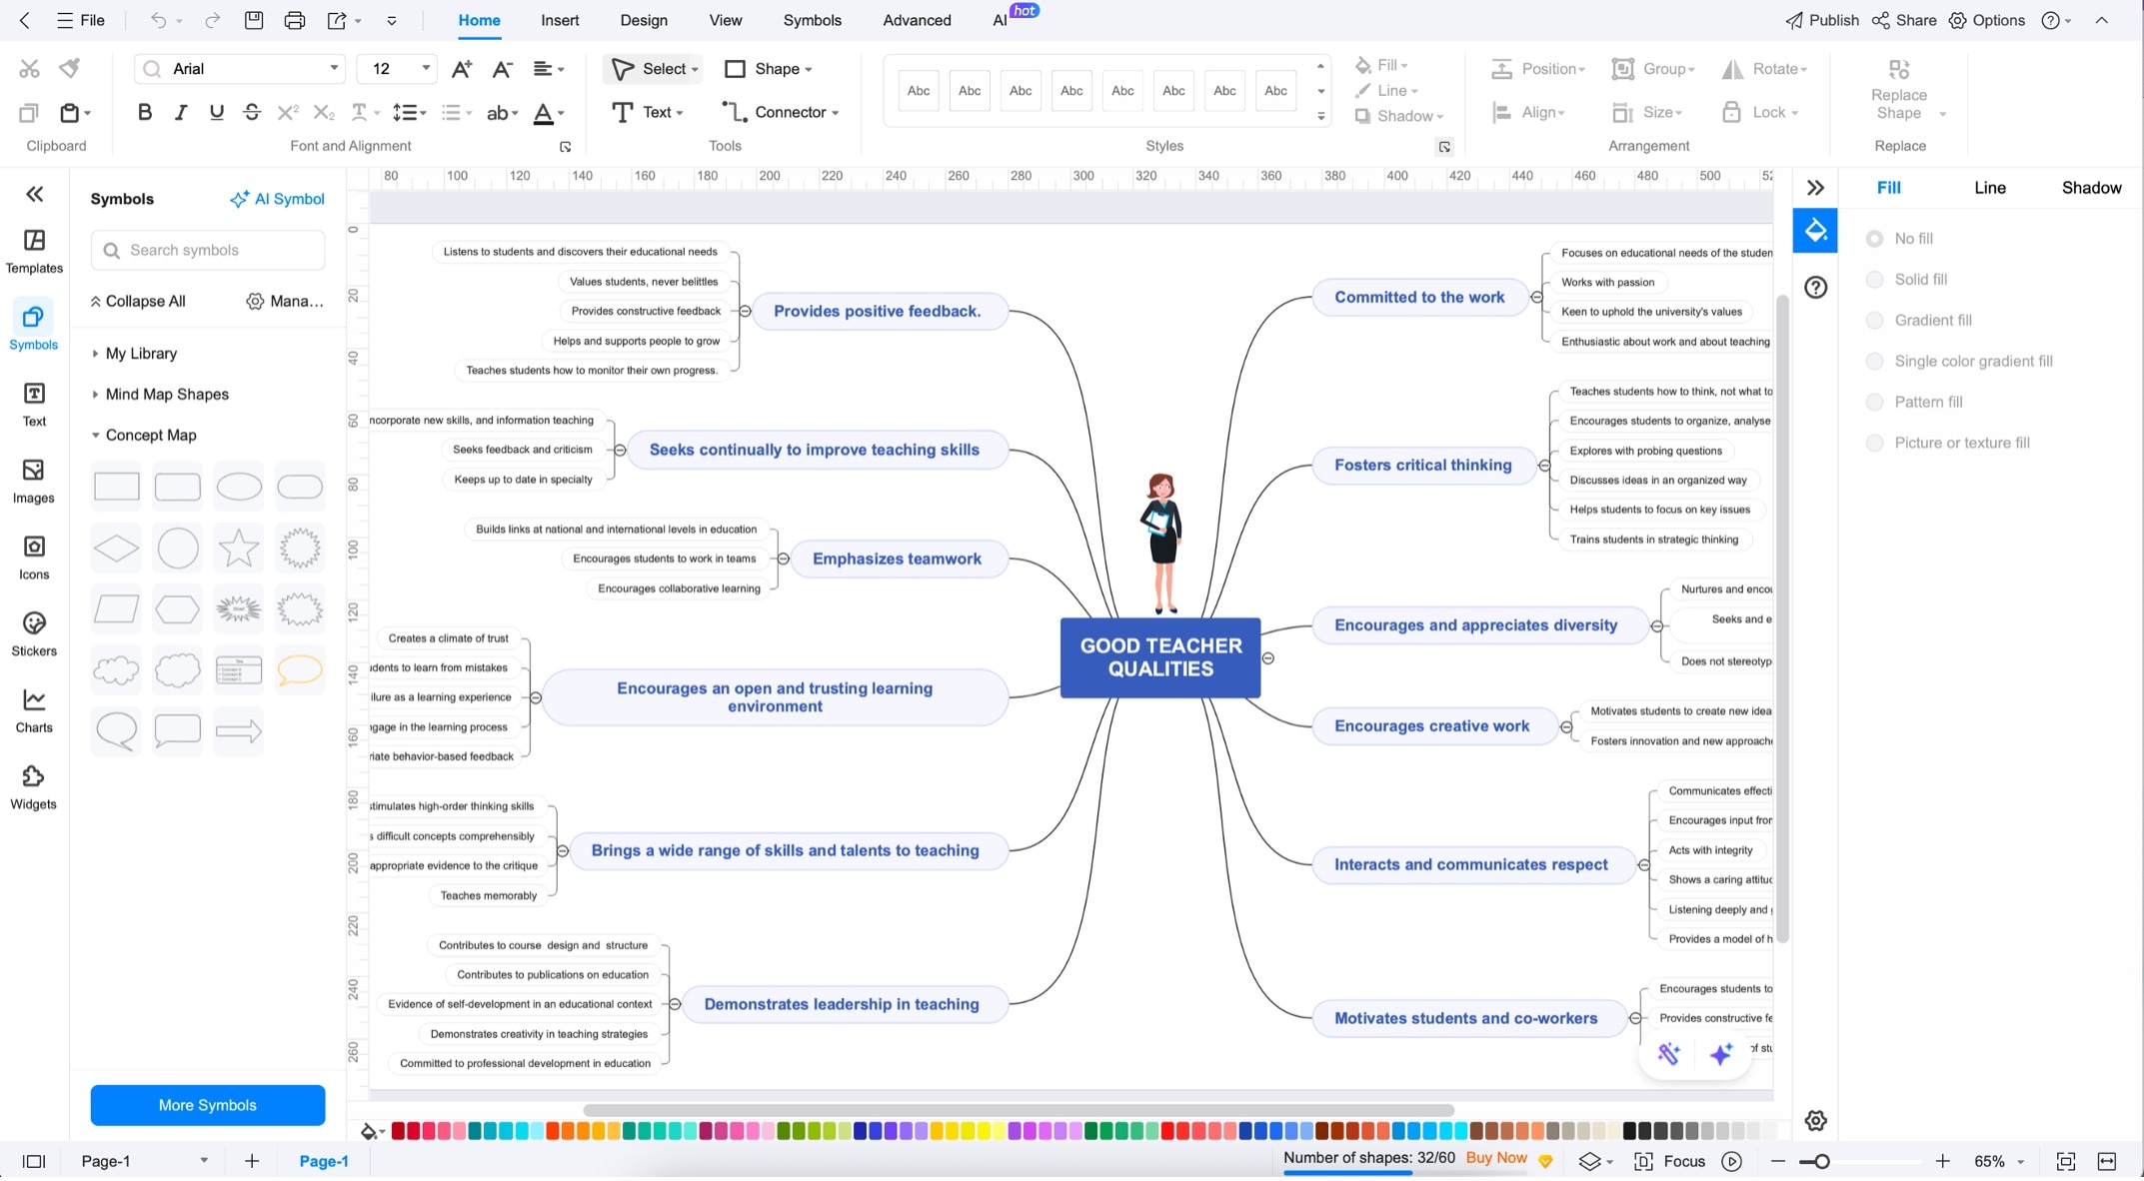Pick the diamond shape in Concept Map

pyautogui.click(x=116, y=548)
